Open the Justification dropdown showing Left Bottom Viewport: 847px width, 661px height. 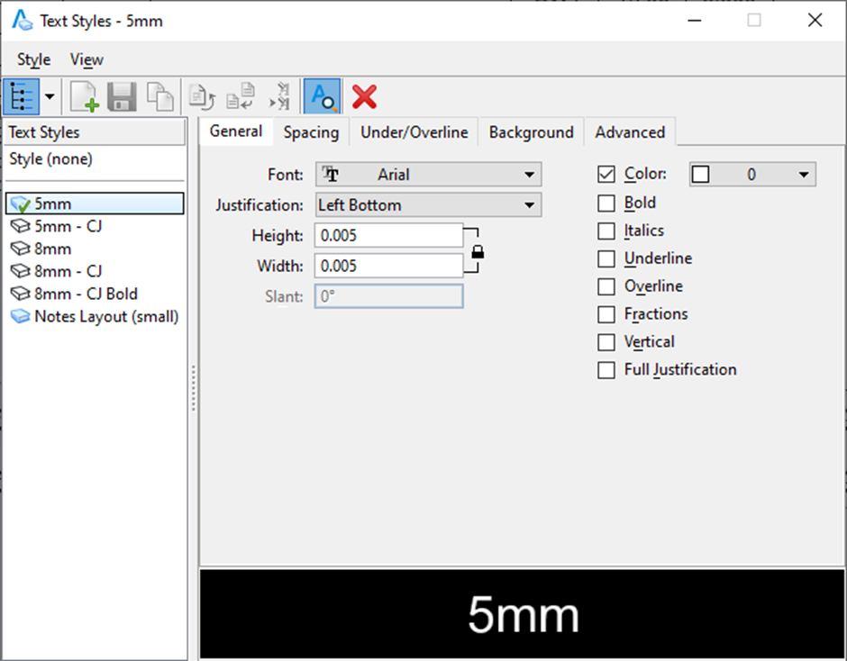[428, 205]
